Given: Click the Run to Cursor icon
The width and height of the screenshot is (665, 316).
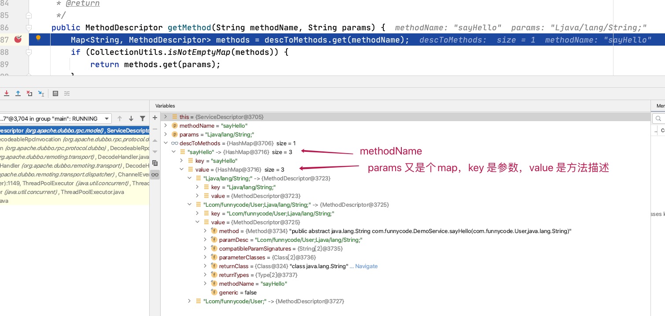Looking at the screenshot, I should [x=41, y=93].
